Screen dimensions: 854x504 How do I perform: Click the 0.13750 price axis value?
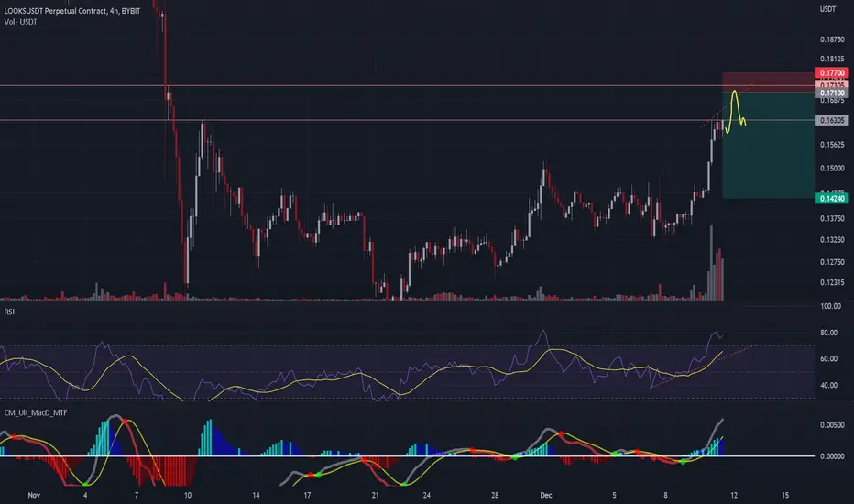point(832,218)
